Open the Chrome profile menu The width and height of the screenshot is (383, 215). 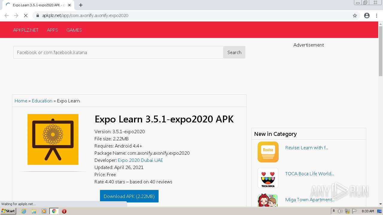click(367, 16)
